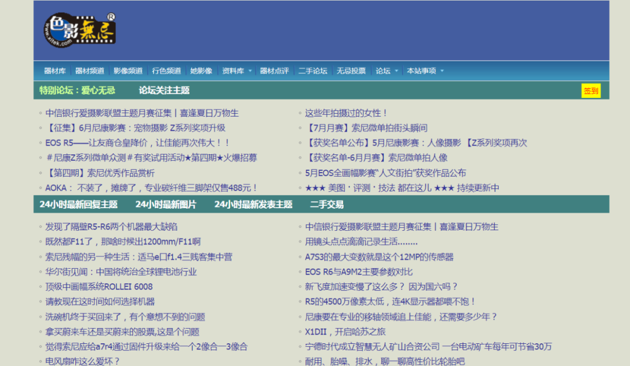Click the yellow 签到 button
This screenshot has width=630, height=366.
(590, 91)
